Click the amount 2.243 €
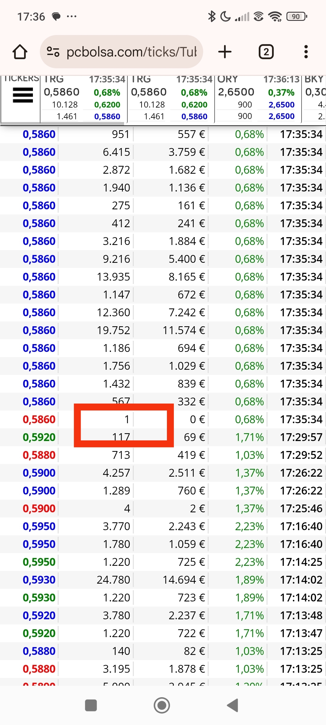The height and width of the screenshot is (725, 326). 187,526
